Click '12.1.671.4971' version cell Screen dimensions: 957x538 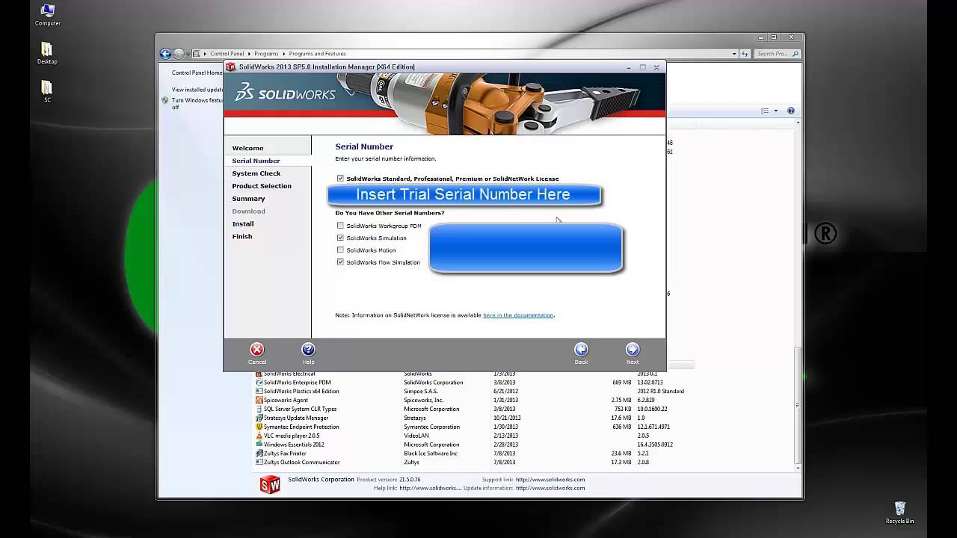tap(653, 427)
